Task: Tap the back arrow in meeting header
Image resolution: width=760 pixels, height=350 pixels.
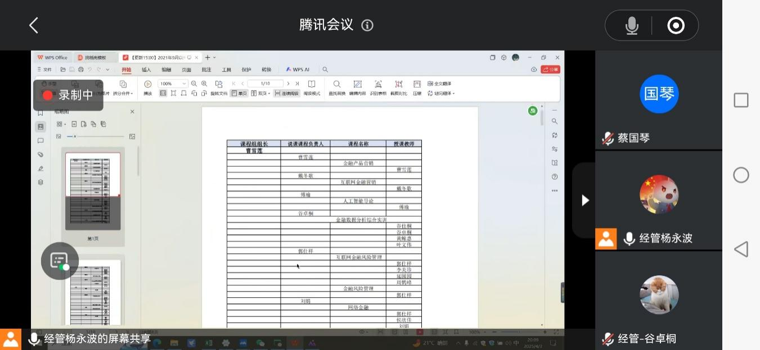Action: click(34, 25)
